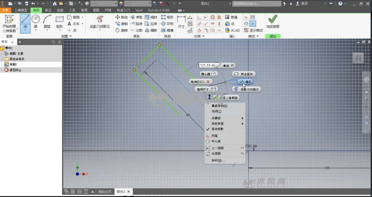Click the fx parameters icon
Viewport: 372px width, 197px height.
pyautogui.click(x=168, y=4)
